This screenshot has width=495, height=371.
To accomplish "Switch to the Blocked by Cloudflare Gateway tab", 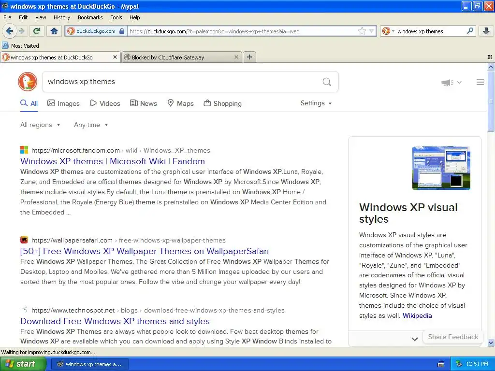I will (182, 57).
